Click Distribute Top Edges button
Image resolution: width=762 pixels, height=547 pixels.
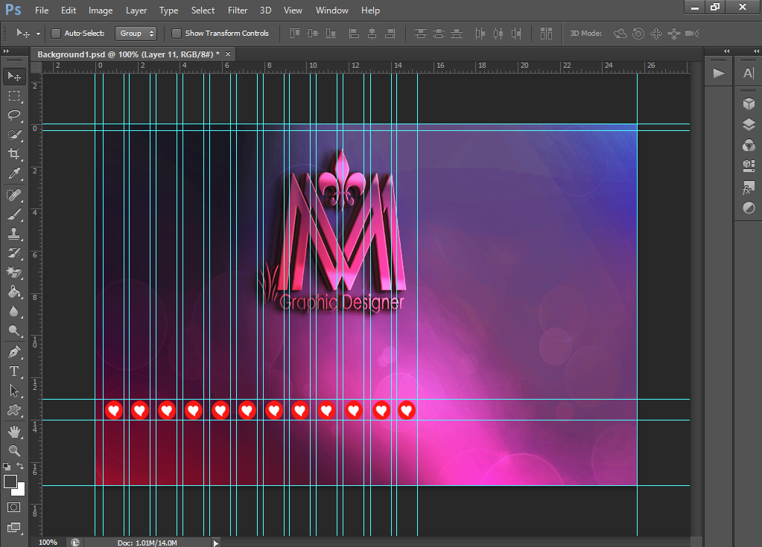421,33
